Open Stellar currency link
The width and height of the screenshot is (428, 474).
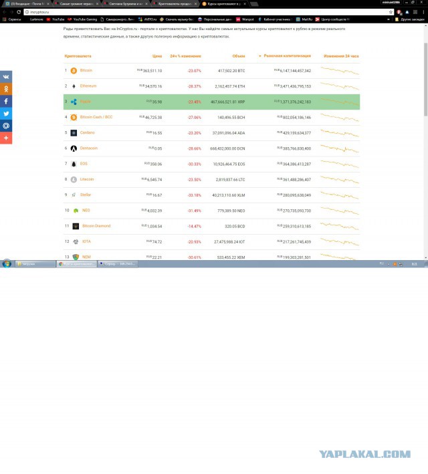pyautogui.click(x=86, y=195)
